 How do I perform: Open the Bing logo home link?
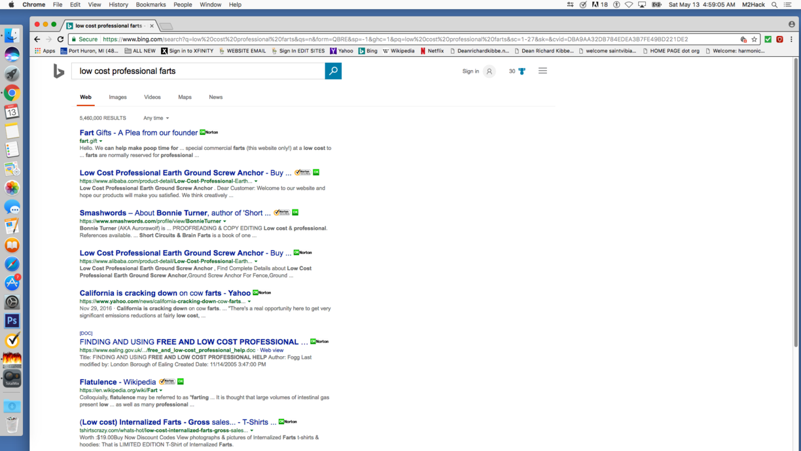59,71
